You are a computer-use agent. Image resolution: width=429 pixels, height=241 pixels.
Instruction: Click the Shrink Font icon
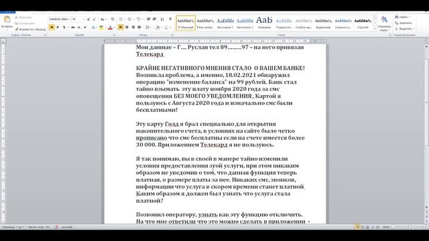pyautogui.click(x=94, y=19)
